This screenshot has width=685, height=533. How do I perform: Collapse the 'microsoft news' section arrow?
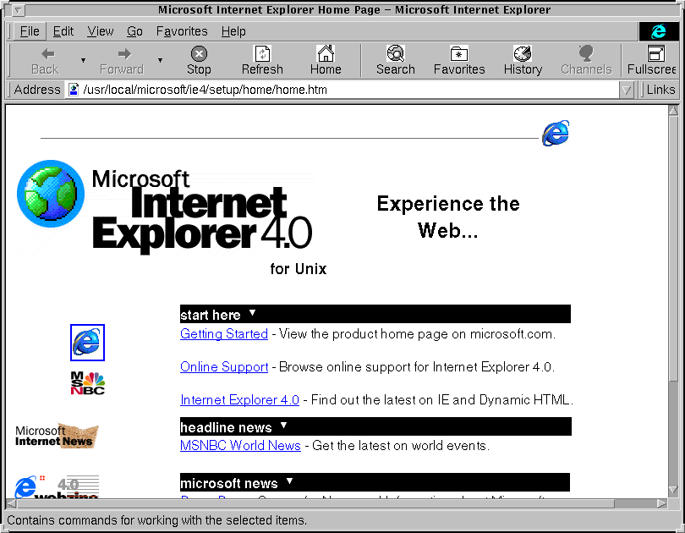click(289, 481)
